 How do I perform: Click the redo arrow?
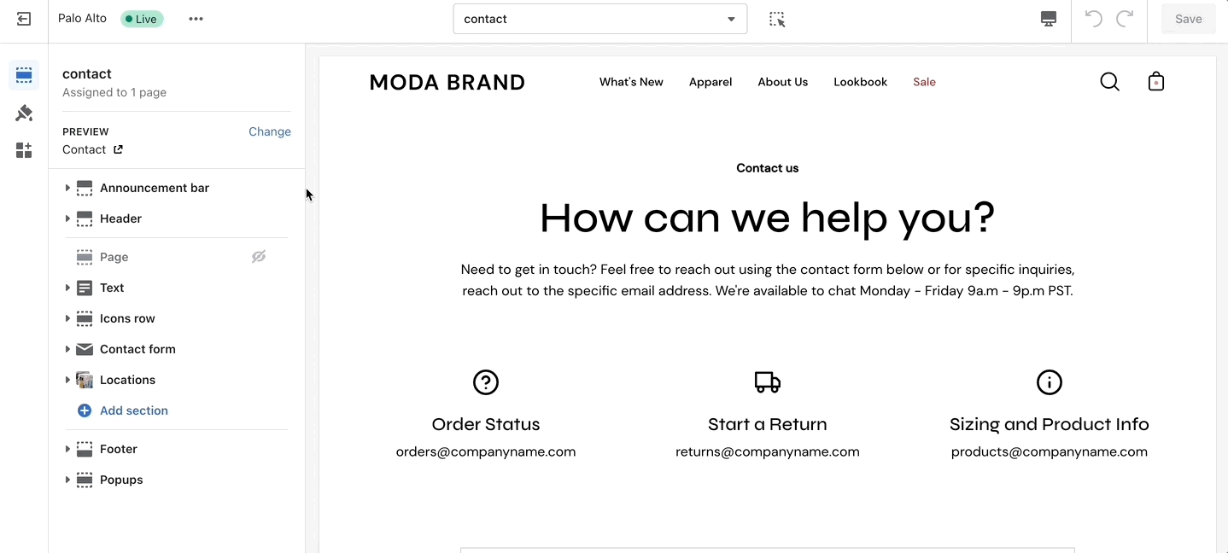tap(1126, 19)
